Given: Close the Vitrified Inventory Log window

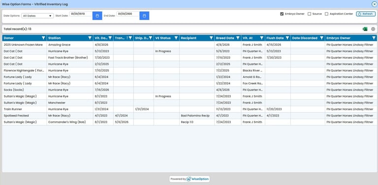Looking at the screenshot, I should 374,4.
